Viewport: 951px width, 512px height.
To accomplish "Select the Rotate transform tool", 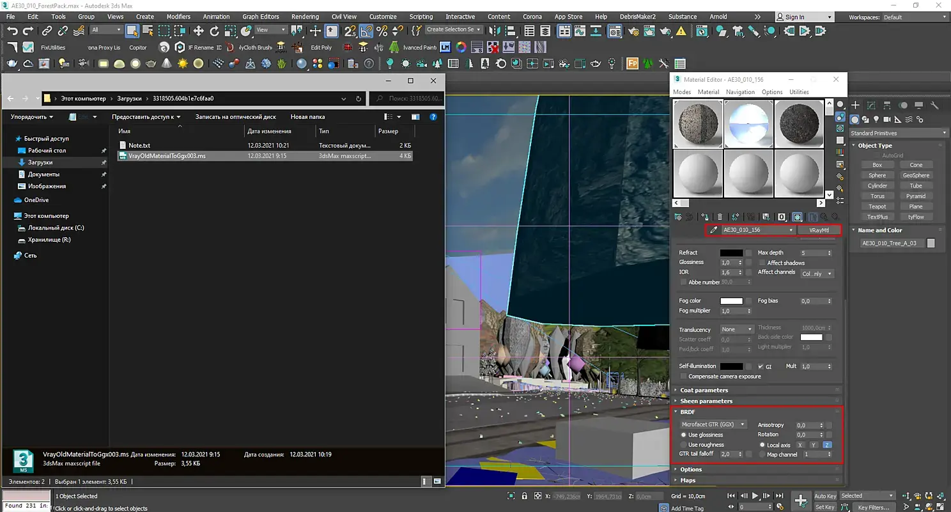I will tap(215, 31).
